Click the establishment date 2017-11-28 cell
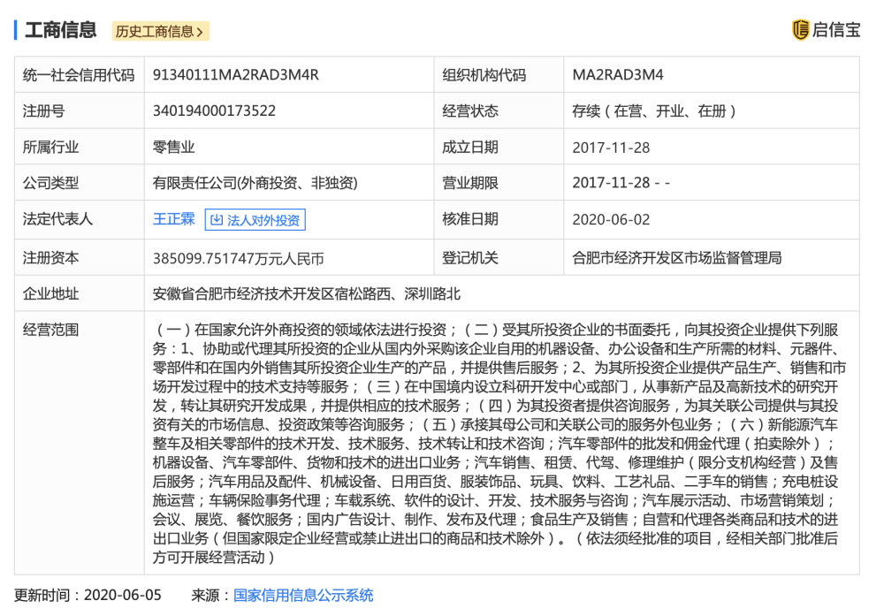Screen dimensions: 884x616 (x=711, y=147)
